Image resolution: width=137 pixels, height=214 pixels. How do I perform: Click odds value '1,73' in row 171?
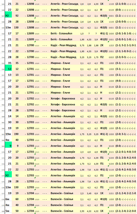(x=82, y=158)
